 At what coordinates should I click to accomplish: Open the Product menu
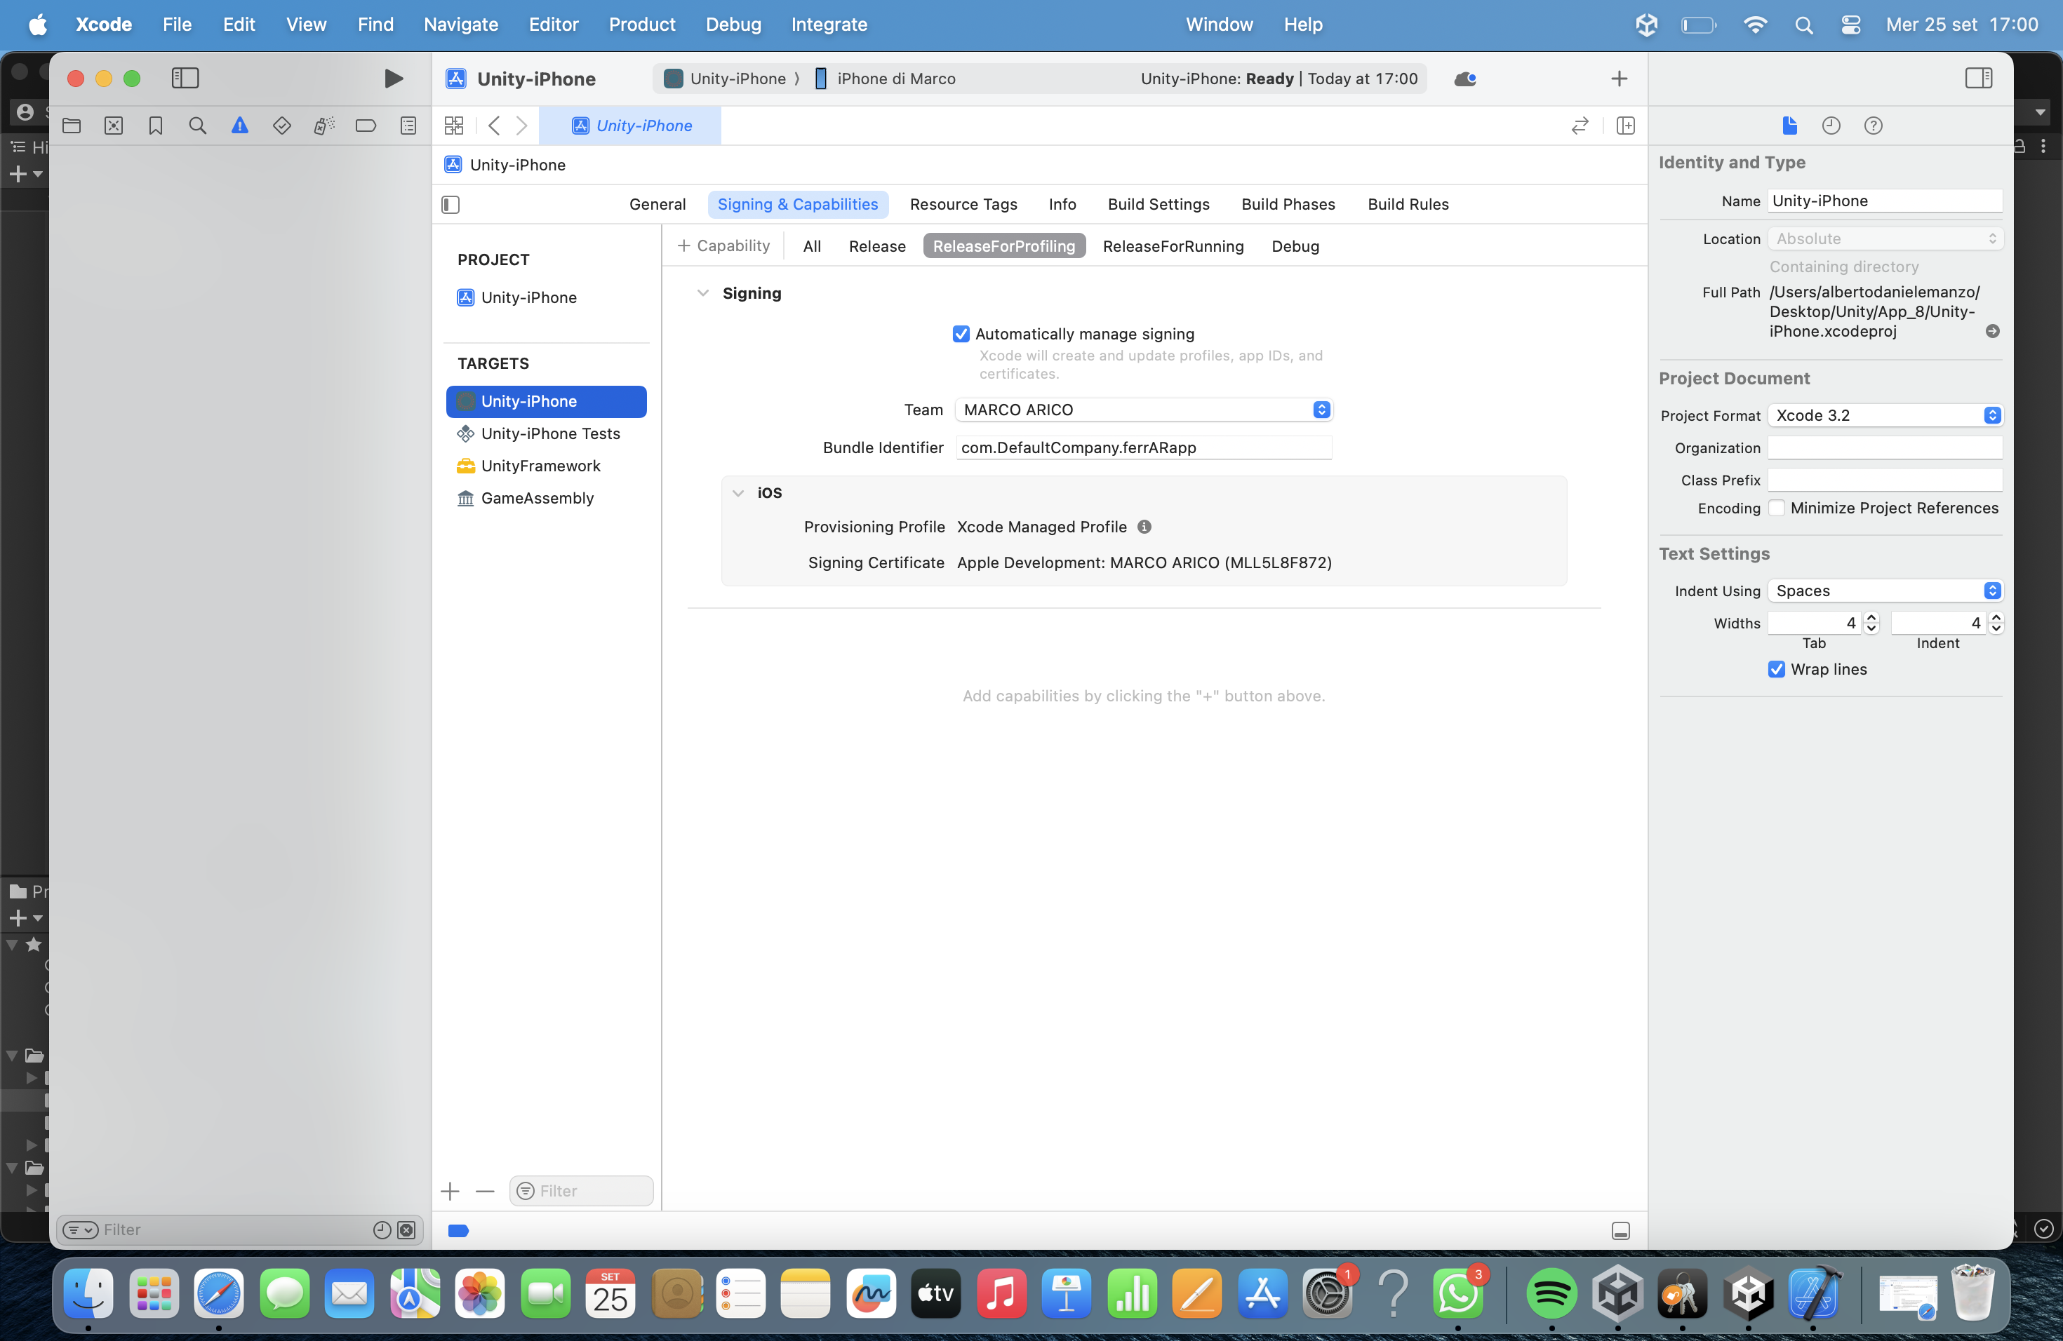[641, 25]
